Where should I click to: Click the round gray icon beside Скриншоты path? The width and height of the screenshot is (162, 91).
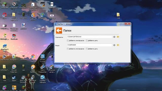point(114,37)
